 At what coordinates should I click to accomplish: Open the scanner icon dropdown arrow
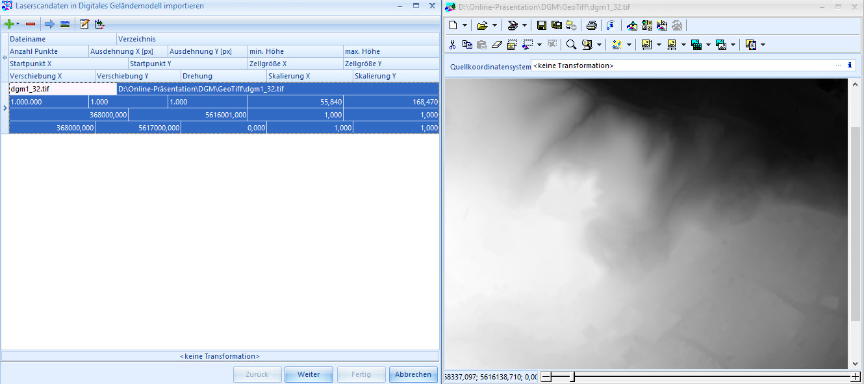click(524, 25)
